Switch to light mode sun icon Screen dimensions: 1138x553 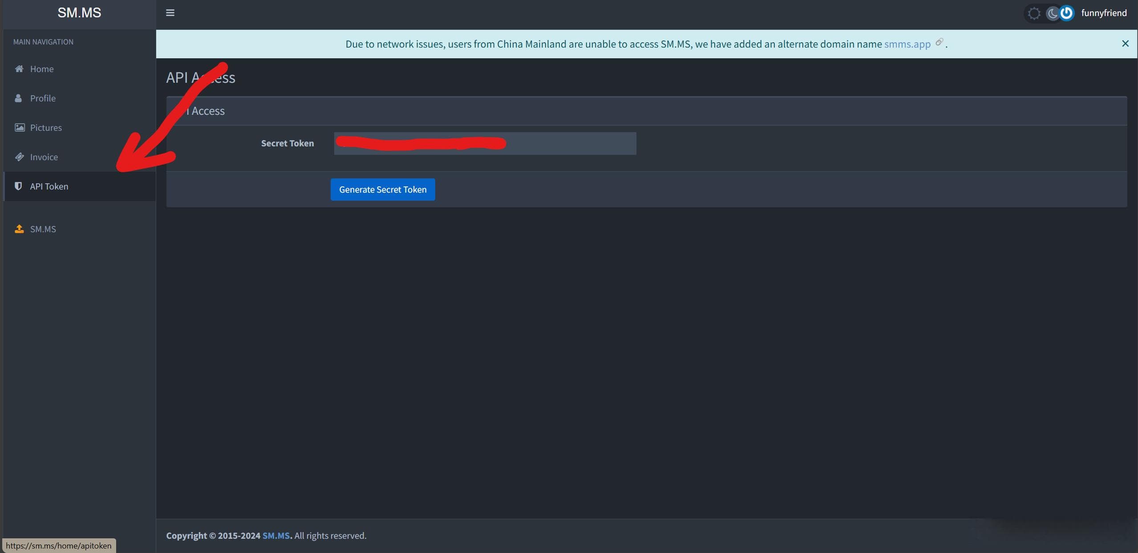point(1034,13)
